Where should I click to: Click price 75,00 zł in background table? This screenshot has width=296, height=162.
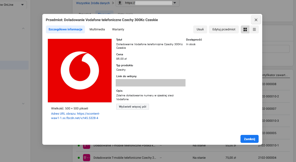tap(231, 158)
